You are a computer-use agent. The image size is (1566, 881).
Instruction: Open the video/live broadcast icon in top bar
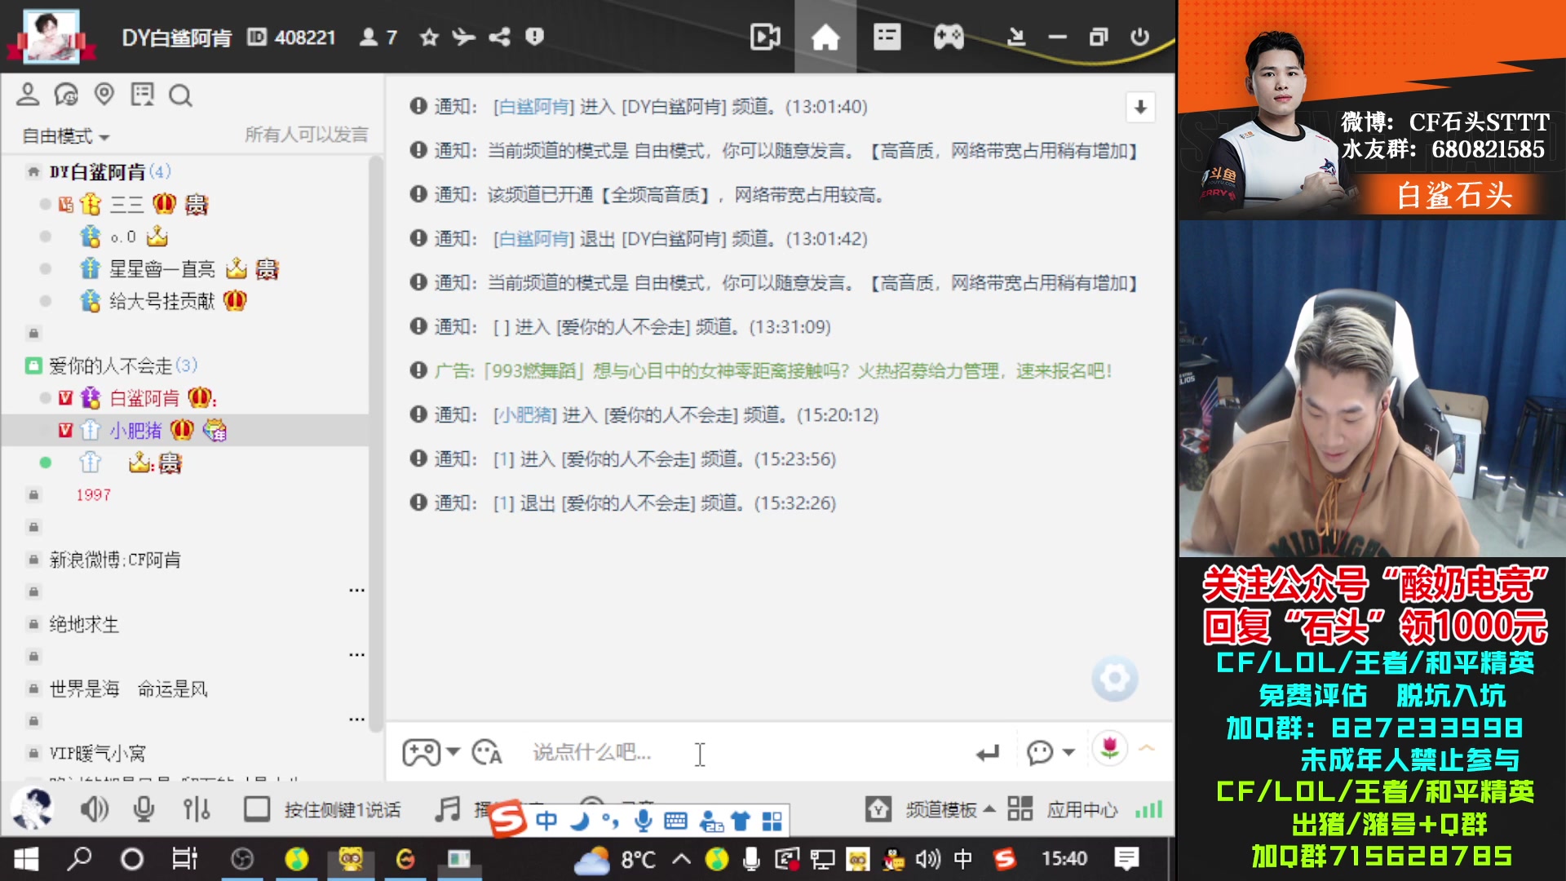coord(764,37)
